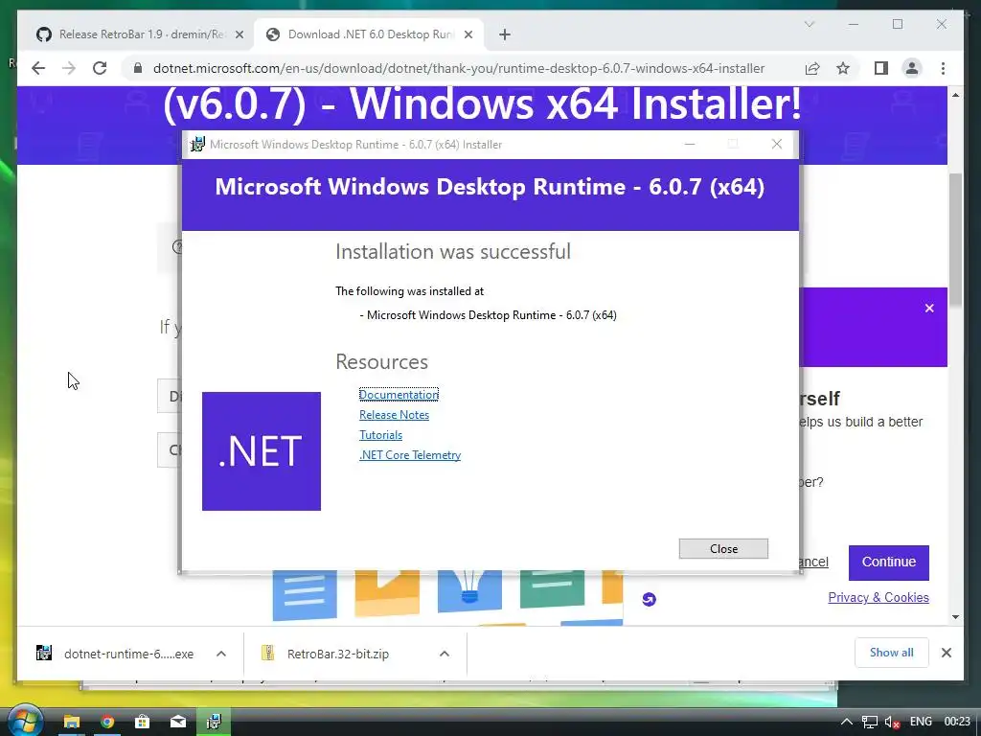
Task: Bookmark this page with the star
Action: point(843,68)
